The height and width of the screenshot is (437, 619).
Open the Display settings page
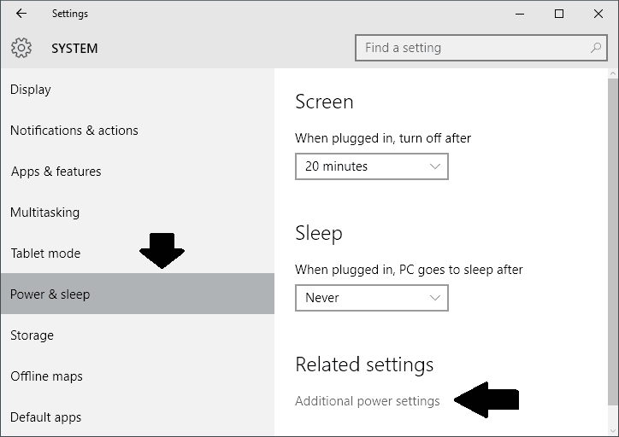point(31,90)
